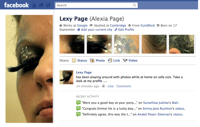
Task: Click the Status share icon
Action: pyautogui.click(x=74, y=61)
